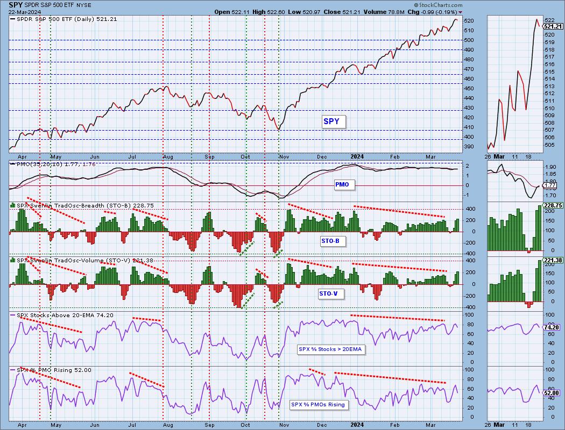Click the StockCharts.com watermark text

(438, 5)
